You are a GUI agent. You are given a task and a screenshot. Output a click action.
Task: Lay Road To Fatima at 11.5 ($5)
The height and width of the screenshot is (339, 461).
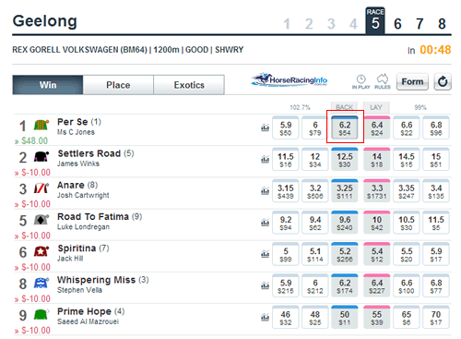coord(436,223)
